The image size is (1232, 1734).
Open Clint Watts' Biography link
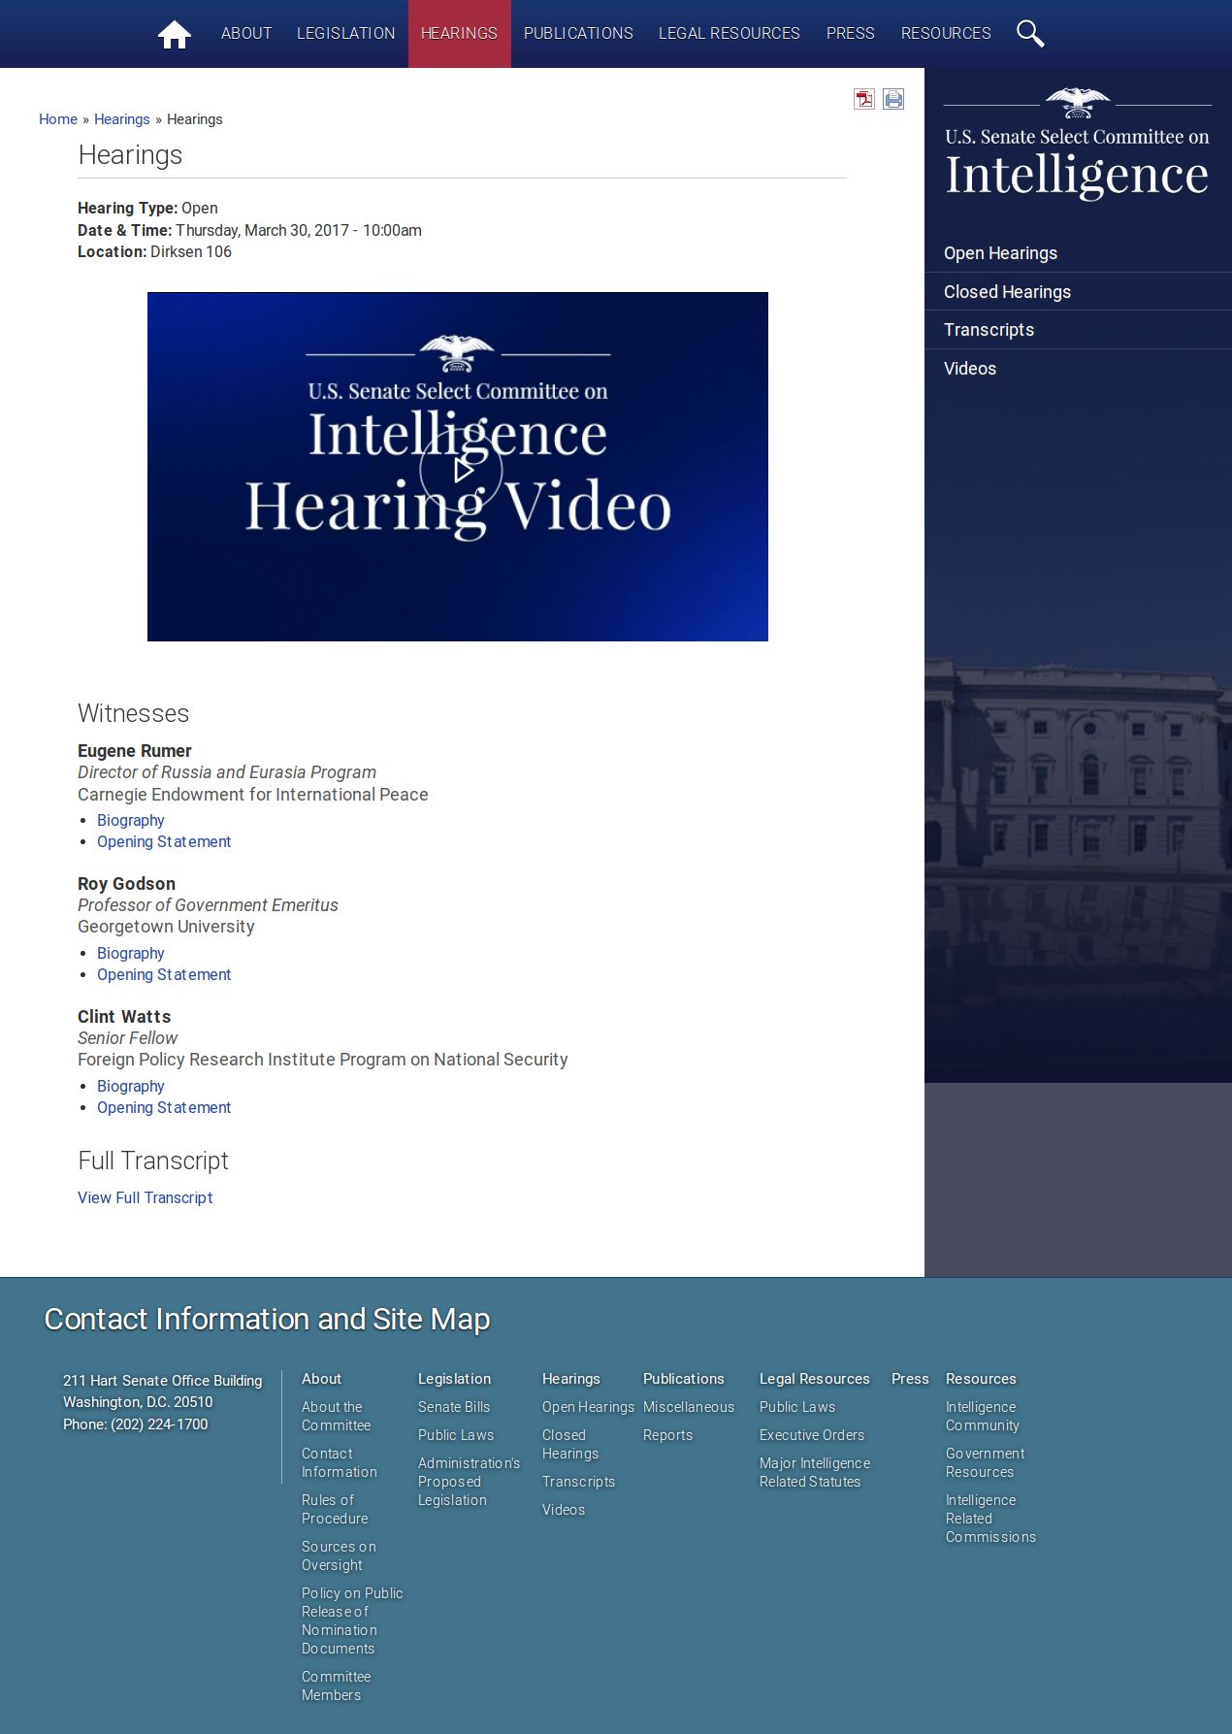[130, 1087]
